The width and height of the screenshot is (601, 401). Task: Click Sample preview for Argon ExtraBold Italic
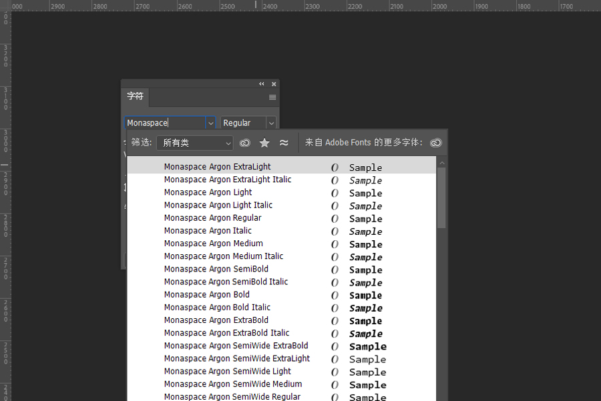click(x=366, y=334)
